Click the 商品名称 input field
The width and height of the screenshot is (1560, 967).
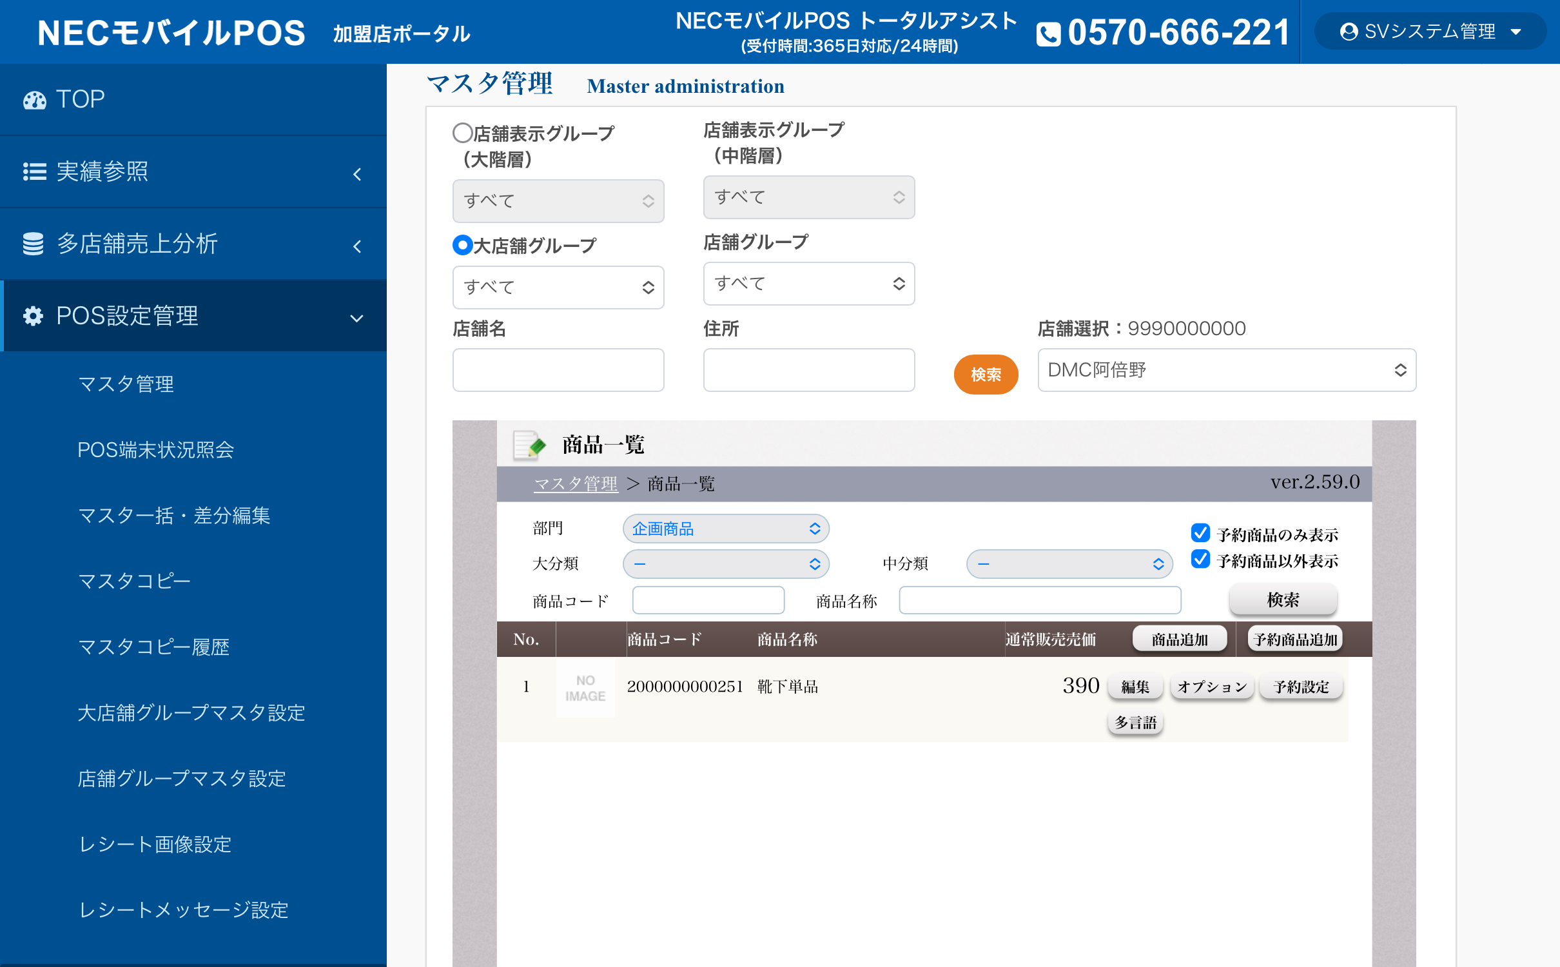coord(1040,600)
